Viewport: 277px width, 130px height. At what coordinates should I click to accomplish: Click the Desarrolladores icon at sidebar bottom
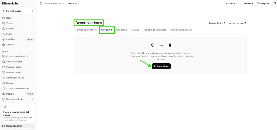(x=4, y=126)
